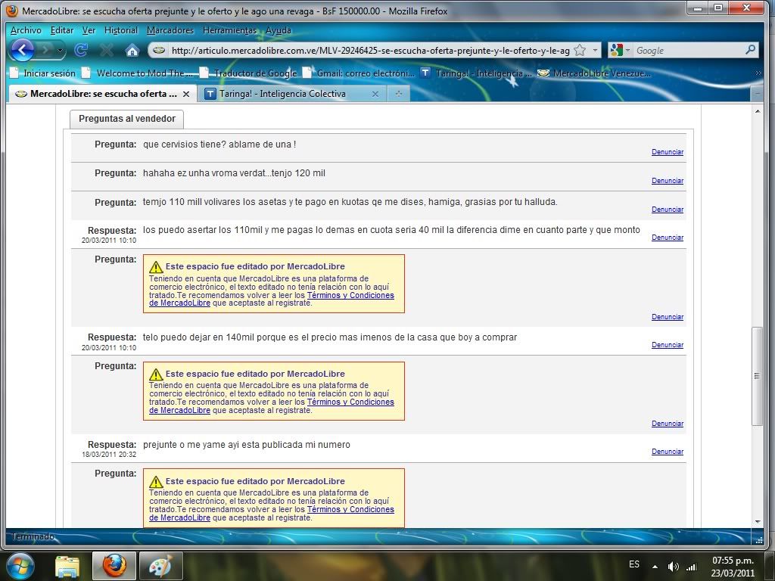The height and width of the screenshot is (581, 775).
Task: Click the Google search input box
Action: 688,50
